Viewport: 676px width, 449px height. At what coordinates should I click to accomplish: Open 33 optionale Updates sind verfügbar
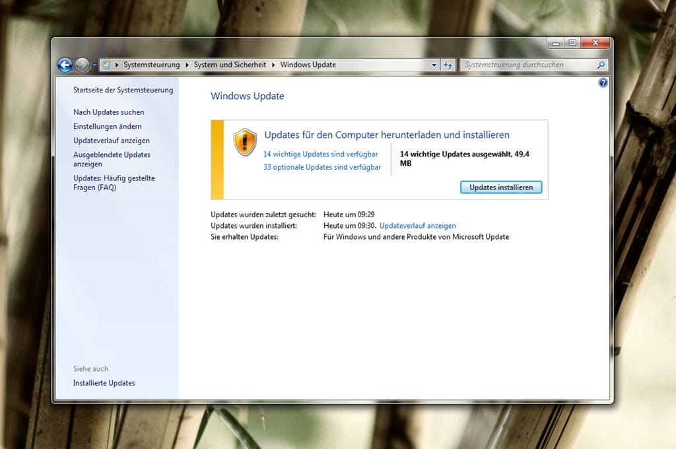pyautogui.click(x=321, y=167)
